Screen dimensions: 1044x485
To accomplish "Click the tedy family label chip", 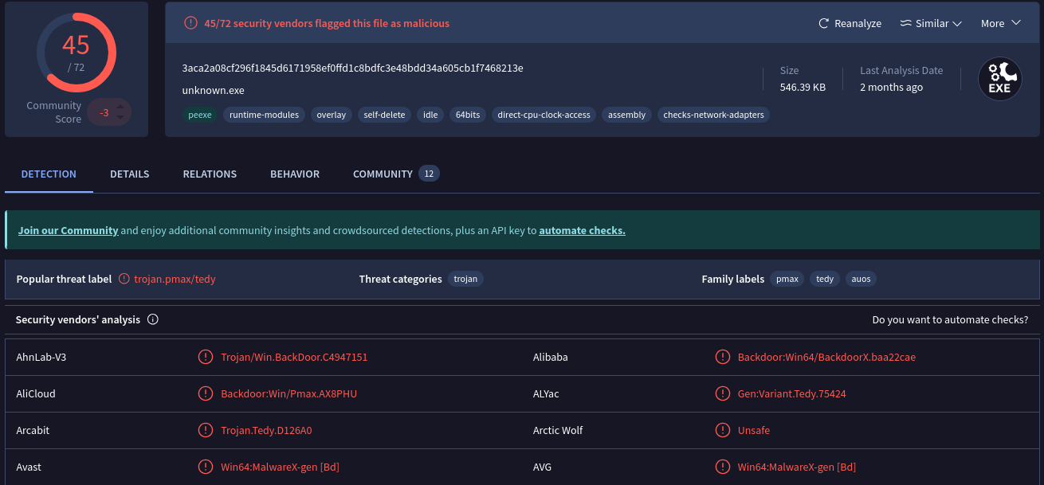I will (x=824, y=279).
